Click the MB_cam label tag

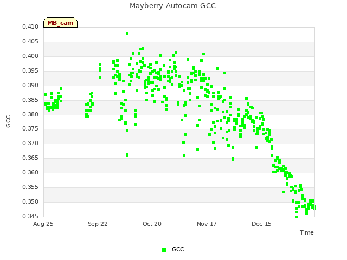pyautogui.click(x=60, y=23)
